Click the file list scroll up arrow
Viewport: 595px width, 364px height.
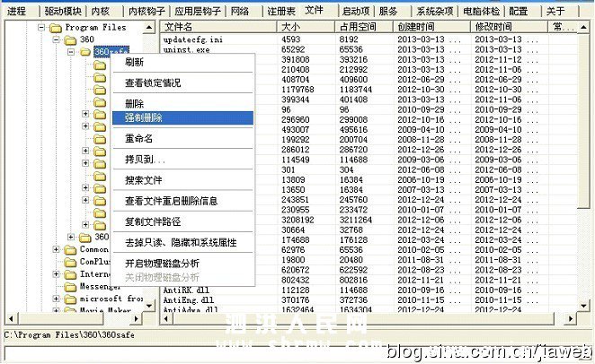583,27
